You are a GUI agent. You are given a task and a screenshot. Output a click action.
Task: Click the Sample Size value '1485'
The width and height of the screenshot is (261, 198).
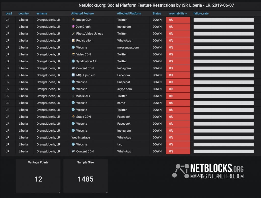pos(86,179)
